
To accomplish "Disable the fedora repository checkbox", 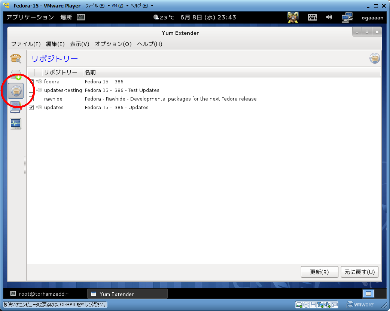I will pyautogui.click(x=31, y=81).
